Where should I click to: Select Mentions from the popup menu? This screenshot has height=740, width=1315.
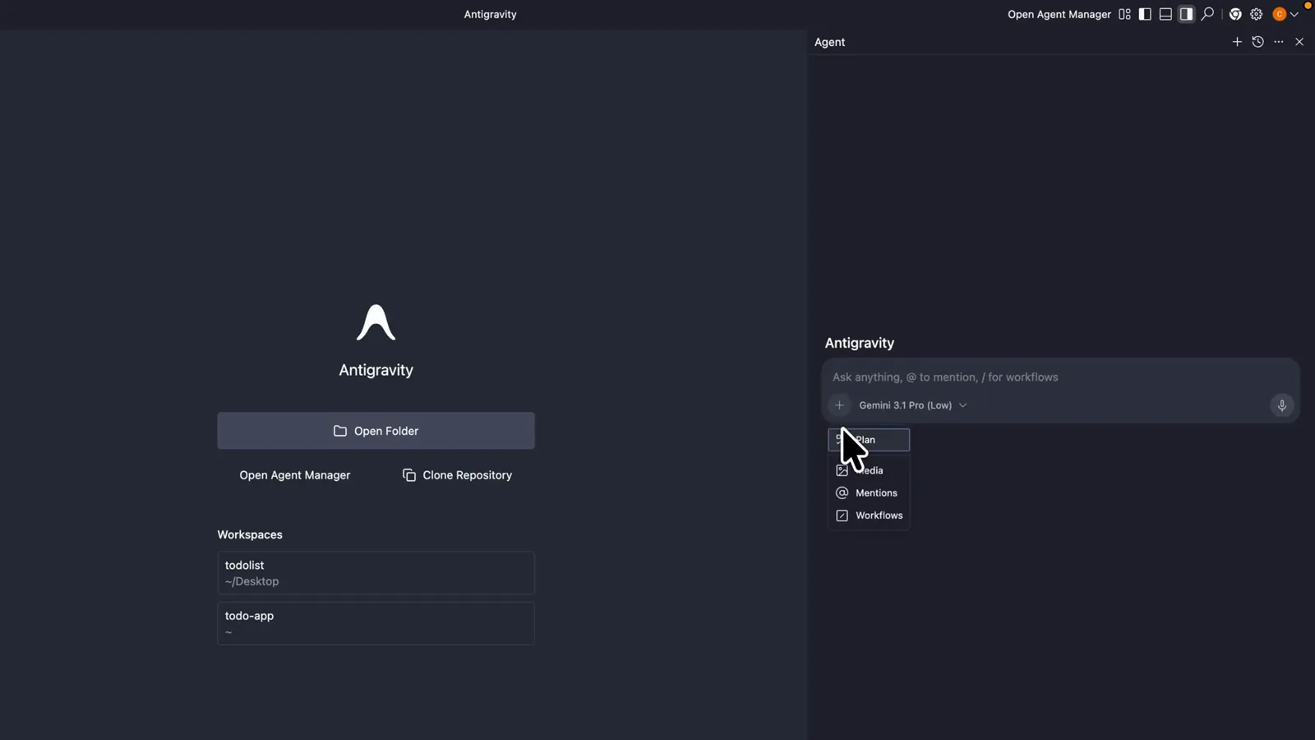point(869,493)
